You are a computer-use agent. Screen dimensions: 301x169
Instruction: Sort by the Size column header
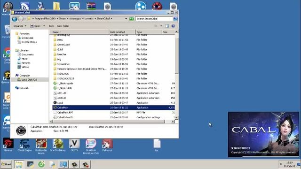coord(168,32)
